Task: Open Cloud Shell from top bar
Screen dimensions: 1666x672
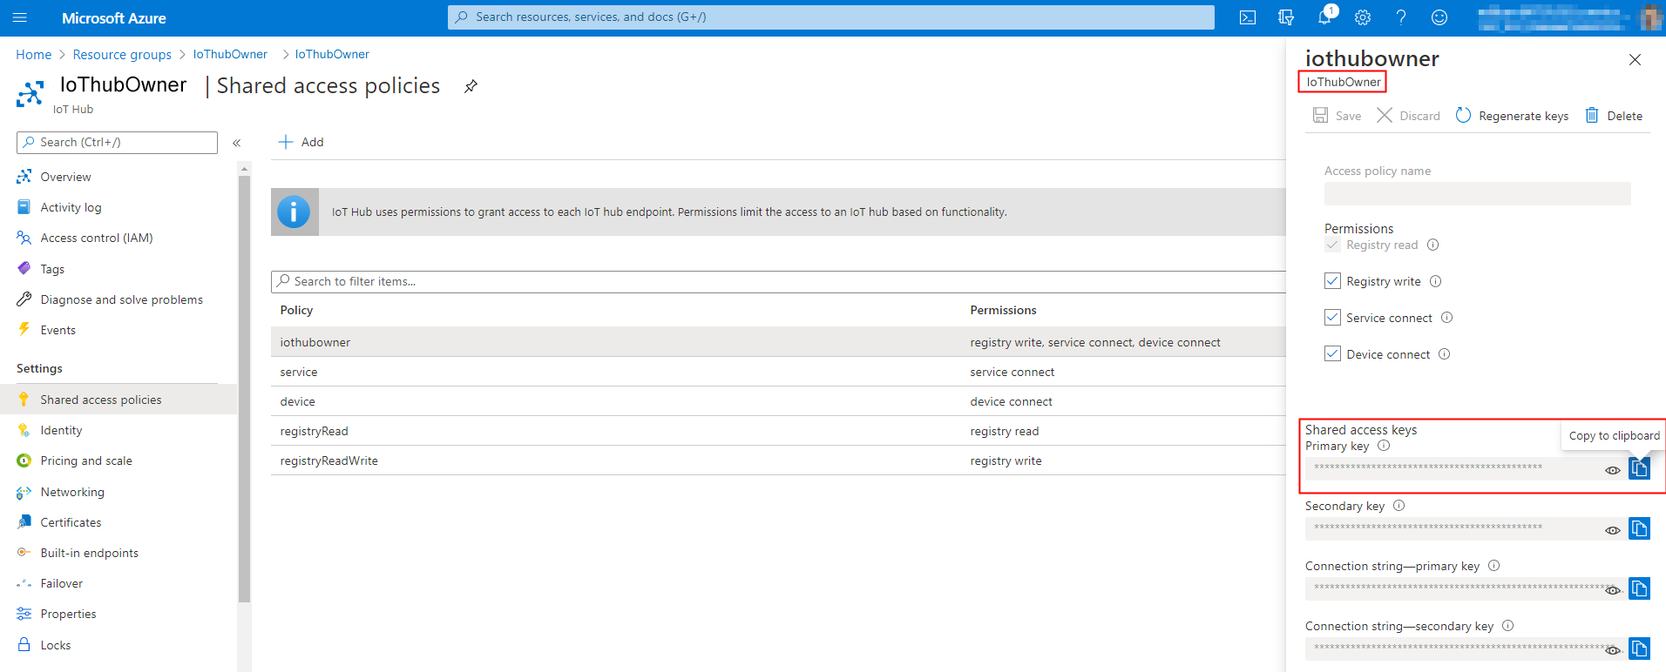Action: click(1248, 17)
